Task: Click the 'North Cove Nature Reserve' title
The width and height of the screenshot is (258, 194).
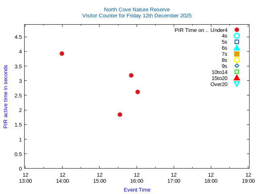Action: click(x=137, y=9)
